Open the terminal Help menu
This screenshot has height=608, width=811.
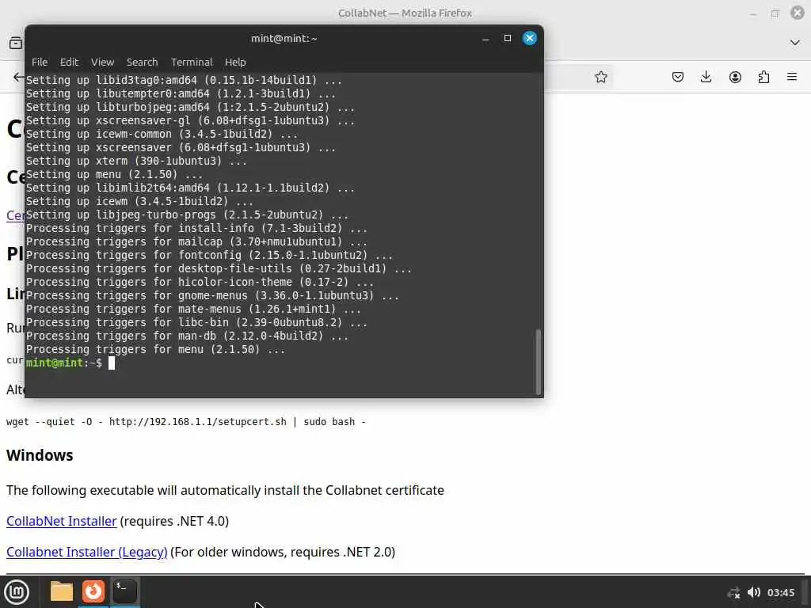235,62
